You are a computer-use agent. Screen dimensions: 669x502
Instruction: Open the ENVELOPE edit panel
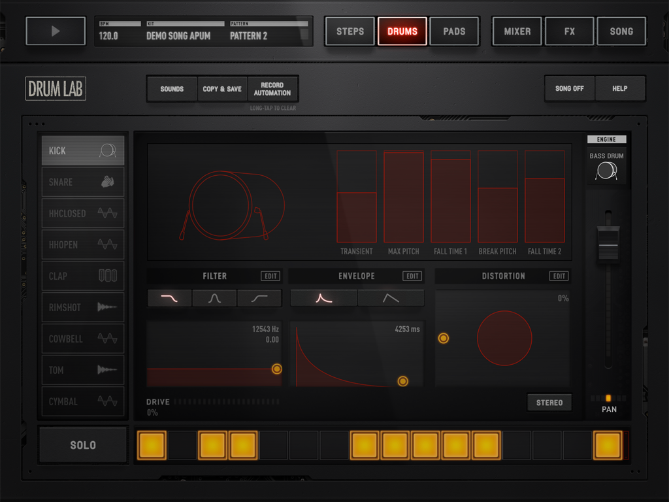412,276
